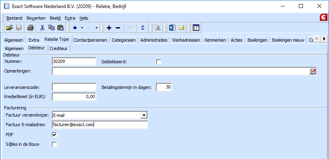Click the refresh arrows icon

[143, 28]
